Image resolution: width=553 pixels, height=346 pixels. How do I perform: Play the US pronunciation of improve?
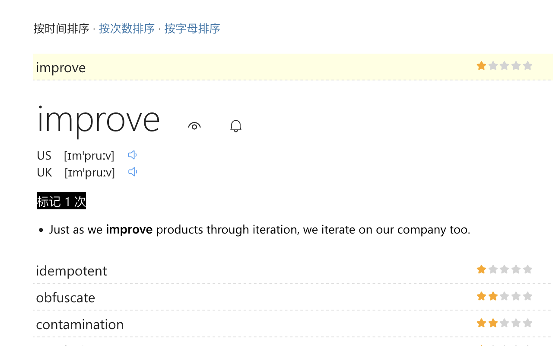coord(133,154)
